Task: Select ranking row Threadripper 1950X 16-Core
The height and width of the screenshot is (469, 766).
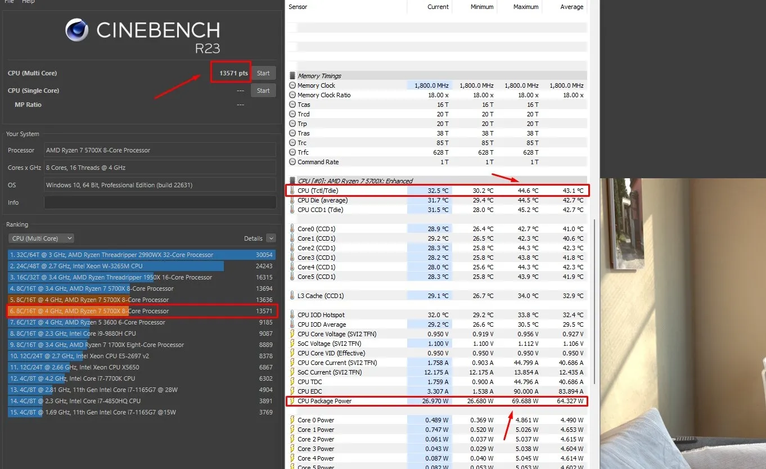Action: click(x=142, y=277)
